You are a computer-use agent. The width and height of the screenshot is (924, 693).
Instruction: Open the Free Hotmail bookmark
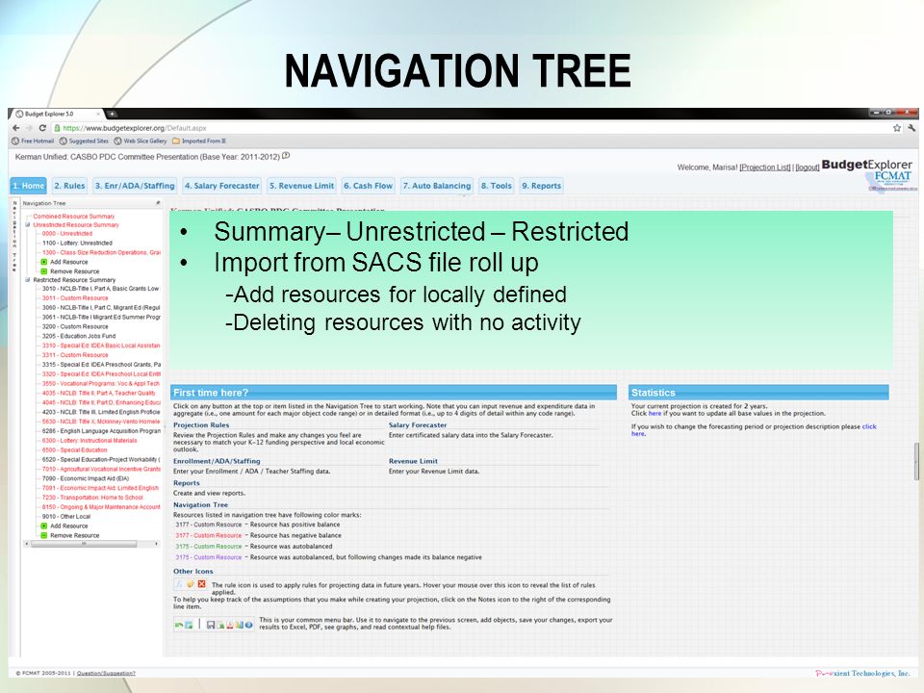pos(33,141)
